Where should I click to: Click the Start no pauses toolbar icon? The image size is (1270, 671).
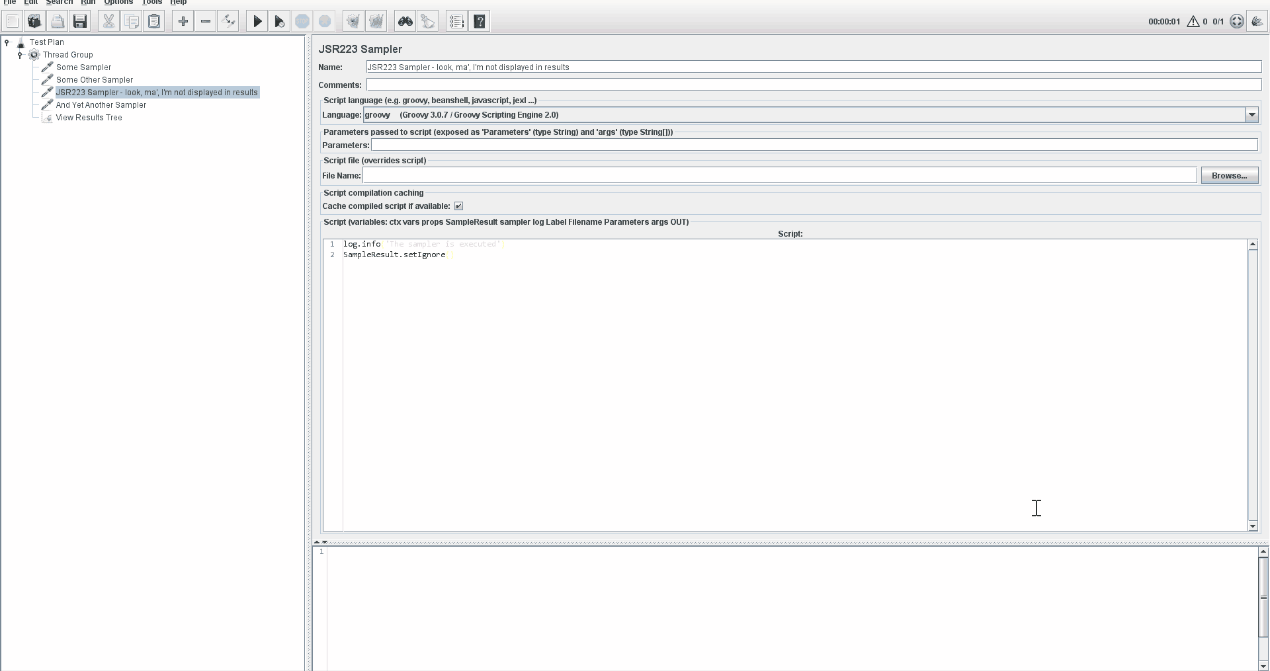tap(278, 20)
